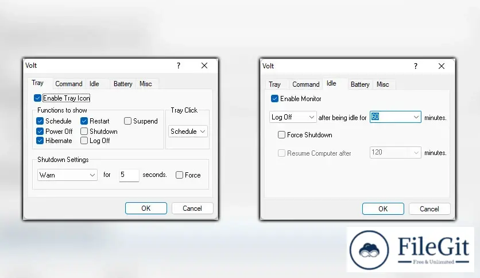
Task: Expand the idle minutes combo box showing 60
Action: 416,117
